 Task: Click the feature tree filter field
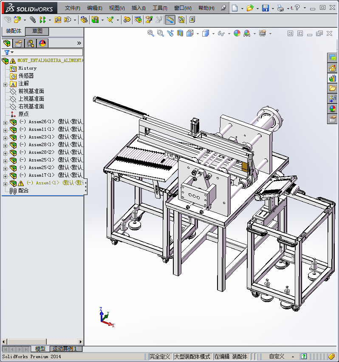[x=42, y=52]
